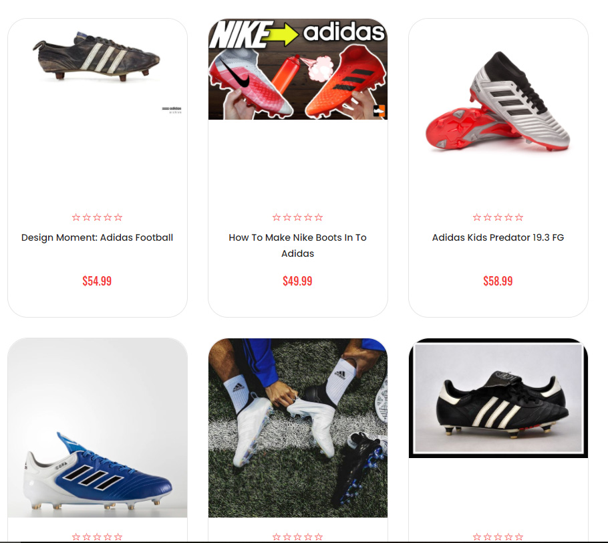Image resolution: width=608 pixels, height=543 pixels.
Task: Rate Design Moment Adidas Football five stars
Action: pos(118,217)
